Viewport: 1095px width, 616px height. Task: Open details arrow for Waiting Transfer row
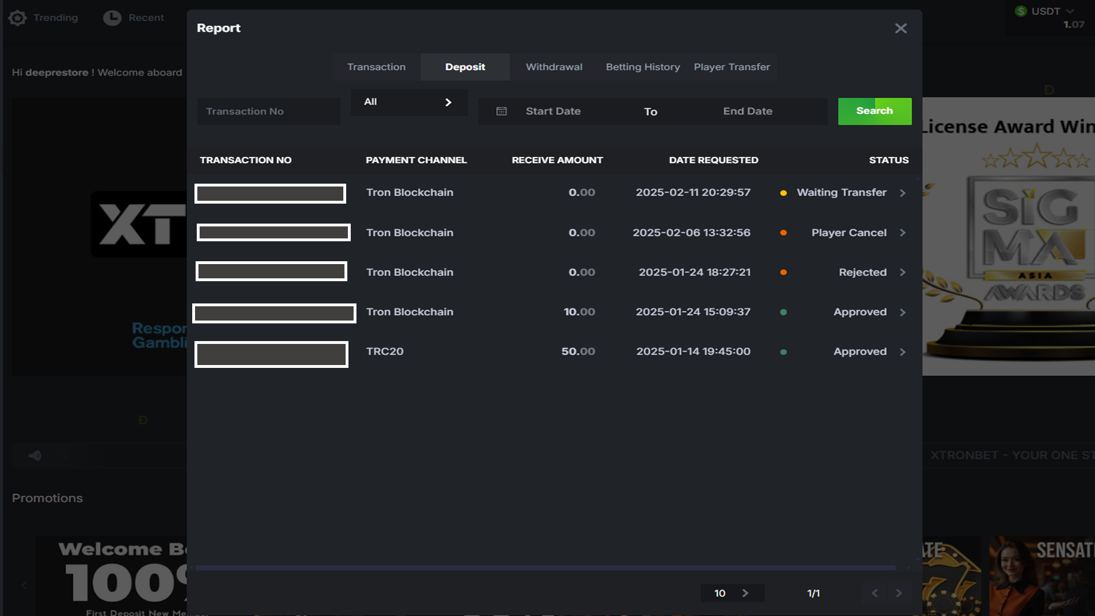(x=903, y=193)
